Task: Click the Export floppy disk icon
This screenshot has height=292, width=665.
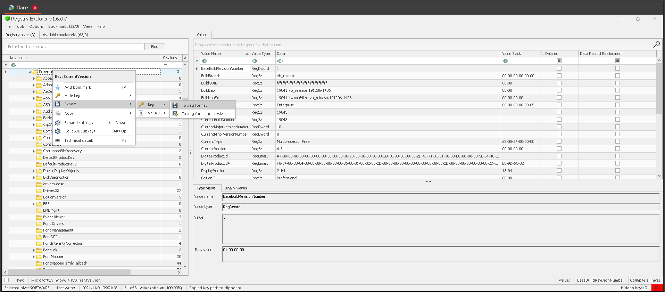Action: pyautogui.click(x=58, y=104)
